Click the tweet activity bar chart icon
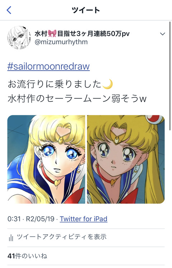 tap(11, 238)
